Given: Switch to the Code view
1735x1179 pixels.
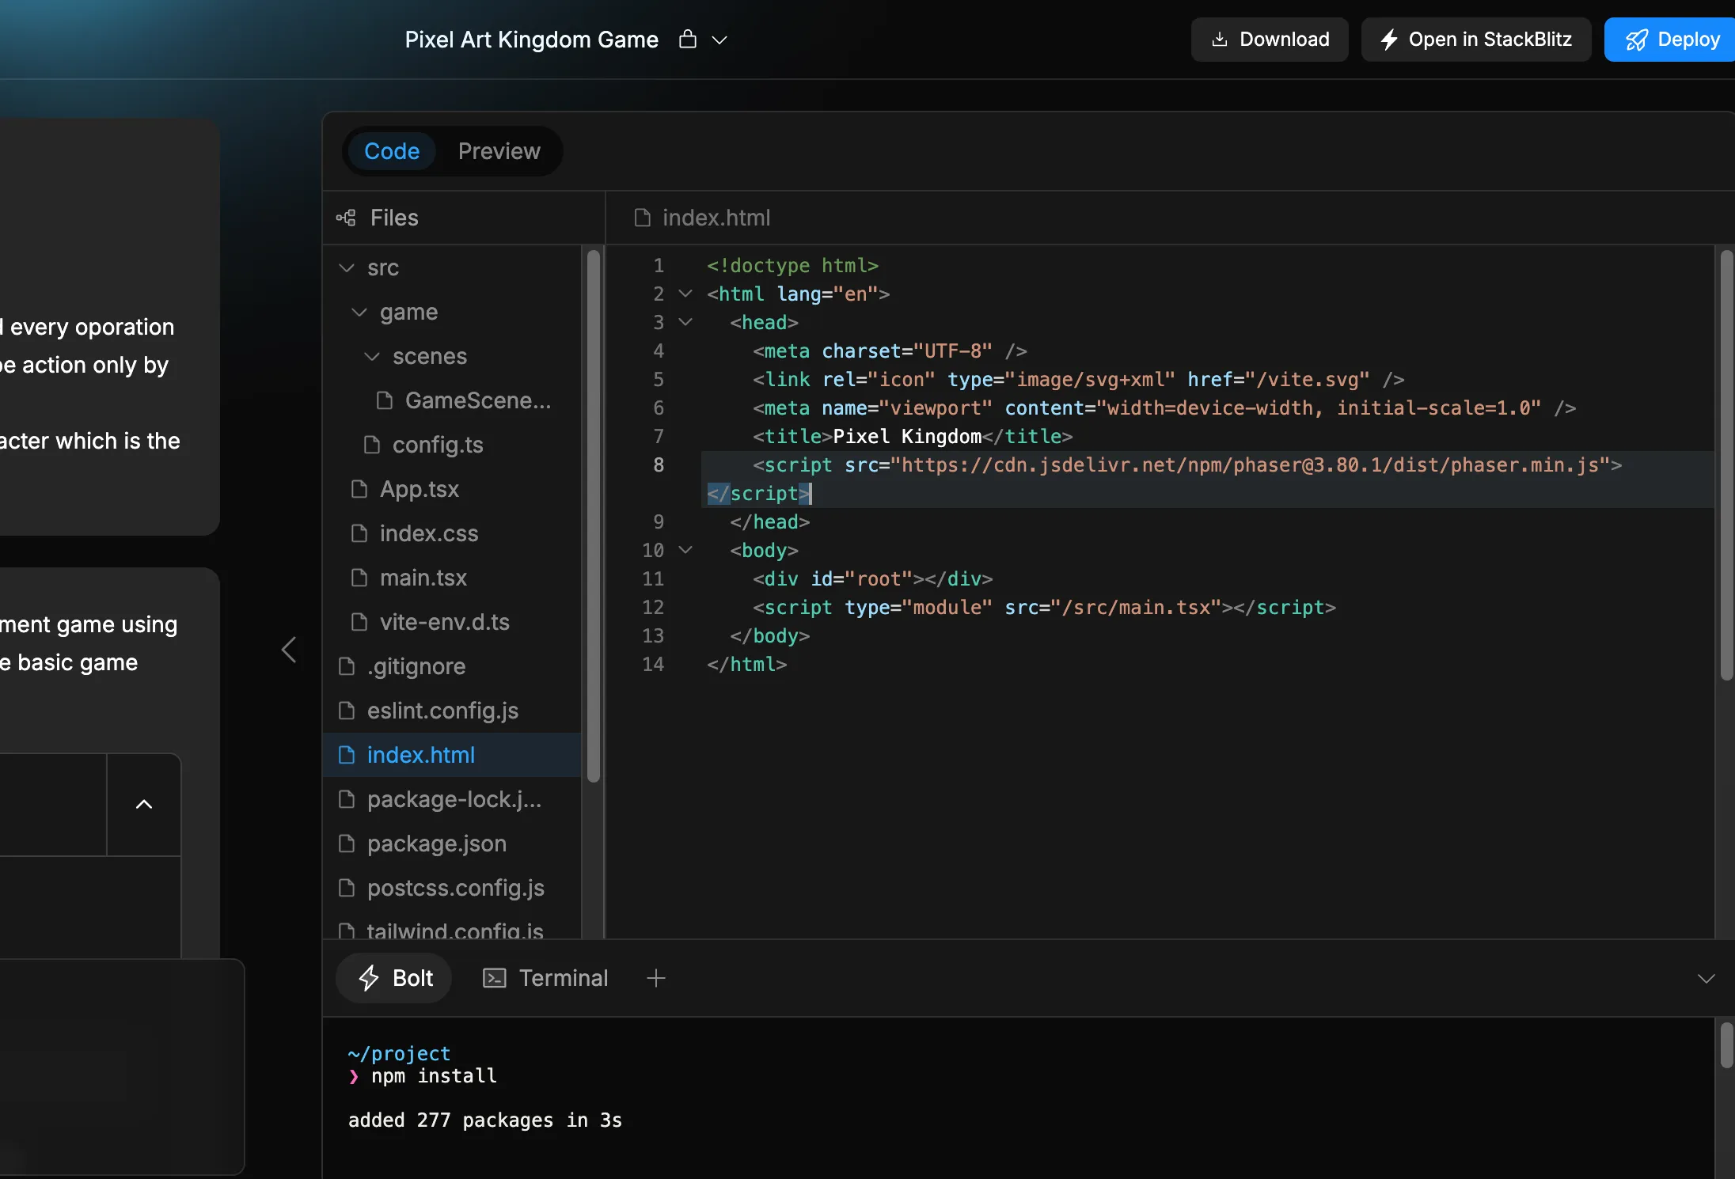Looking at the screenshot, I should point(392,151).
